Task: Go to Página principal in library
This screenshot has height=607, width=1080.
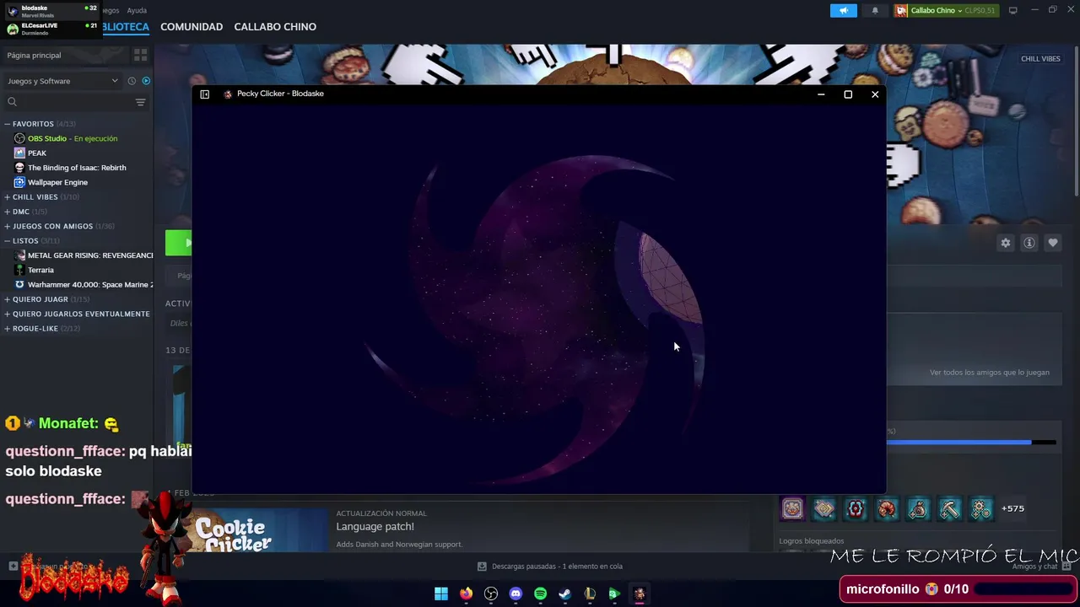Action: click(x=34, y=55)
